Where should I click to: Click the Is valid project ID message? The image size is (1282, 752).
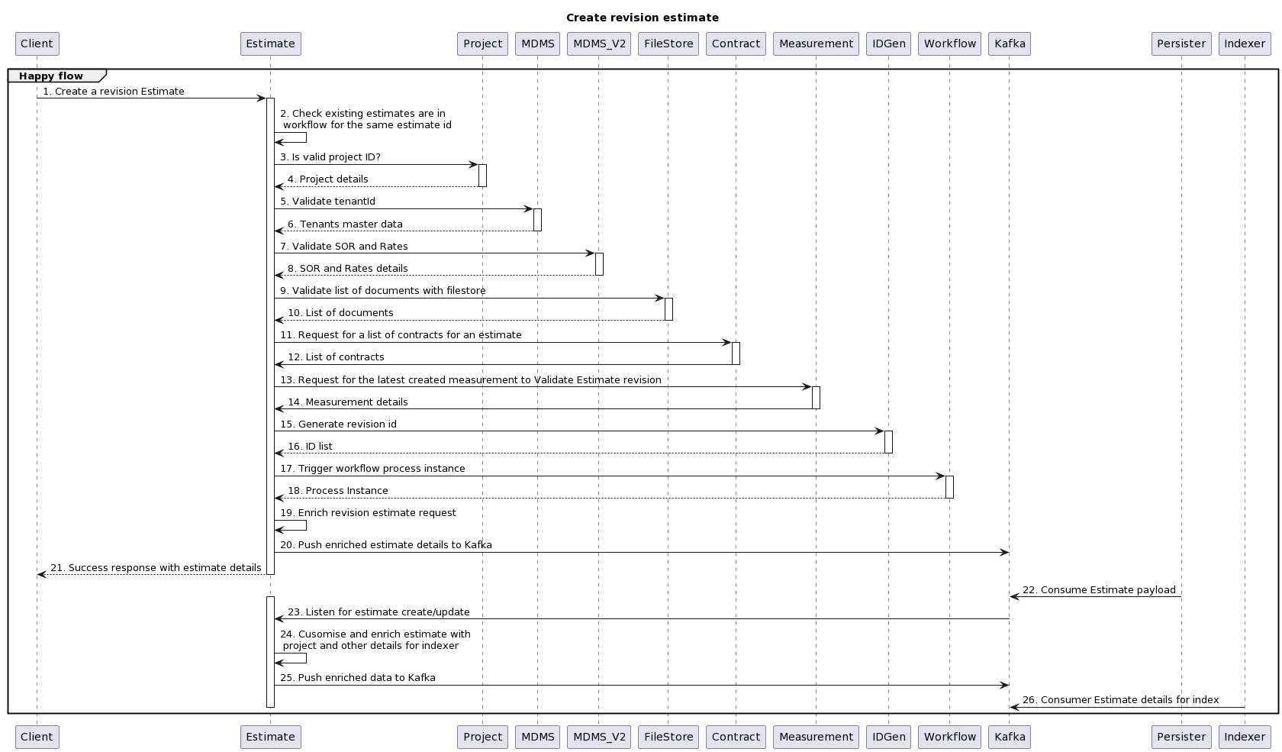pyautogui.click(x=330, y=157)
